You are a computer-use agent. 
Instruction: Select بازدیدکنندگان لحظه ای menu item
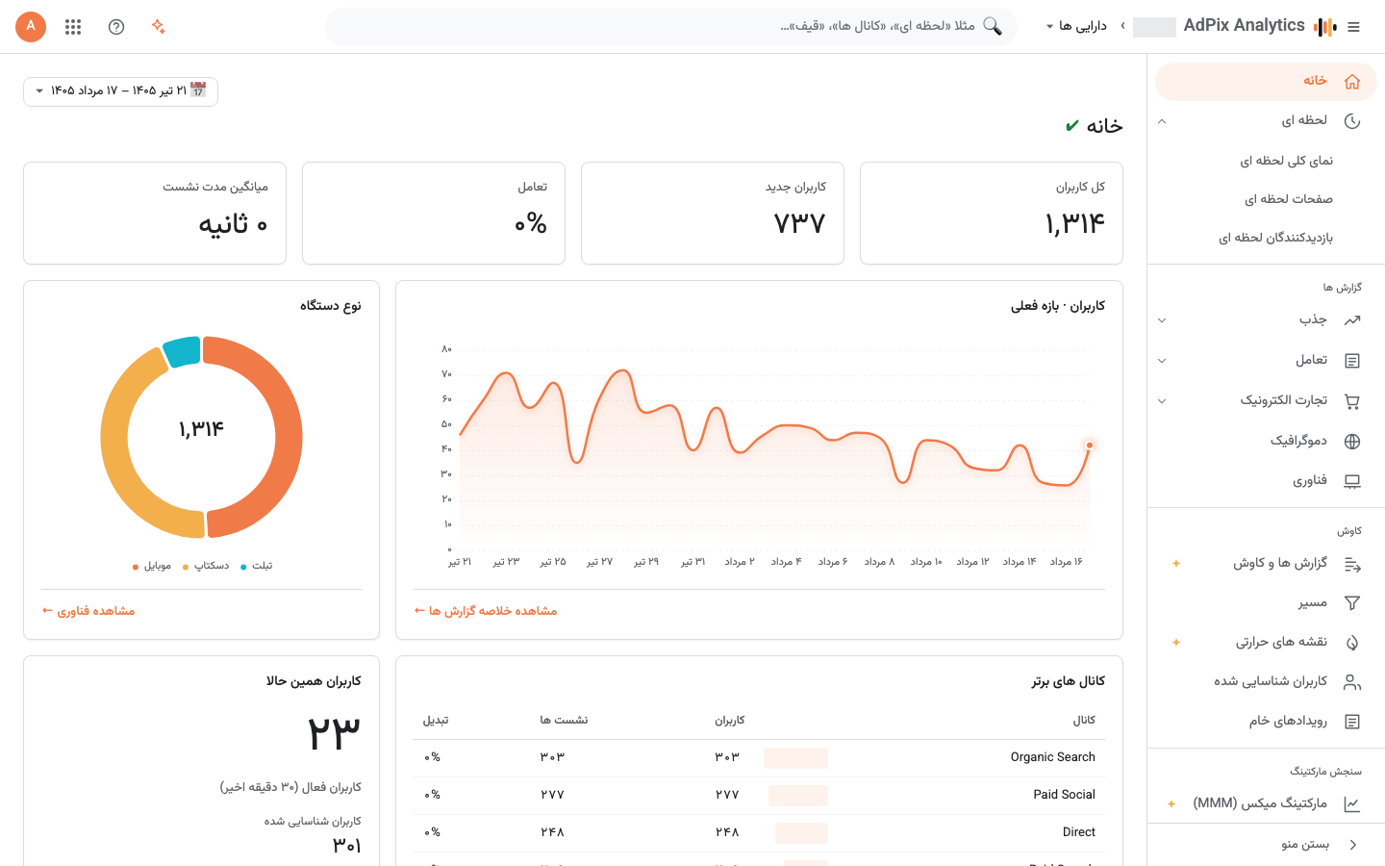pyautogui.click(x=1266, y=238)
